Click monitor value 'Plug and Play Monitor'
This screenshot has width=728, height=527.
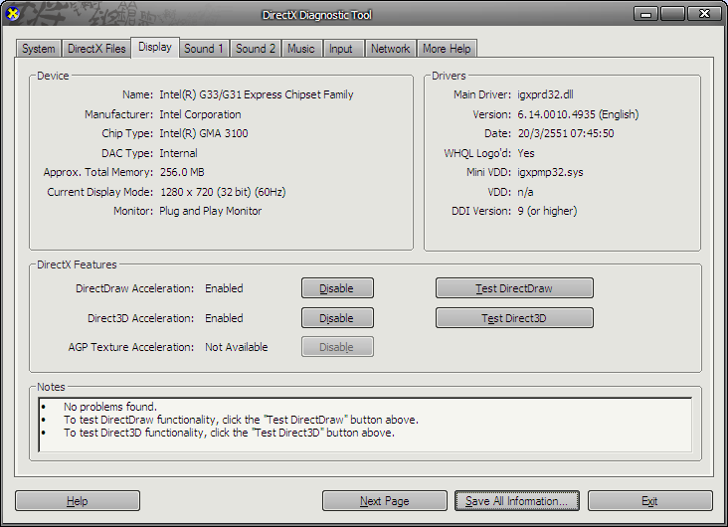coord(210,211)
